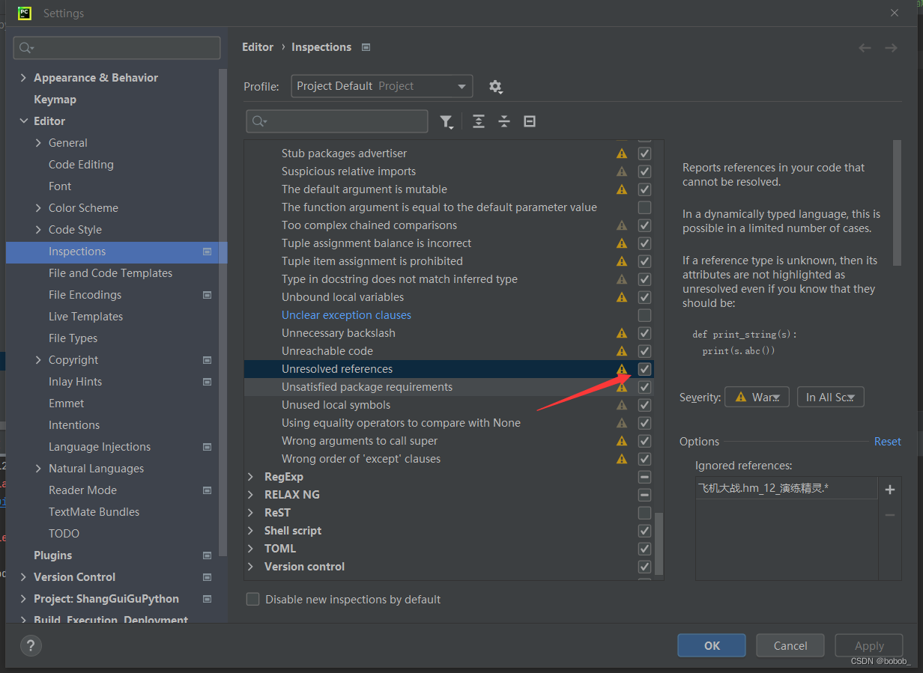
Task: Uncheck Unsatisfied package requirements
Action: point(644,387)
